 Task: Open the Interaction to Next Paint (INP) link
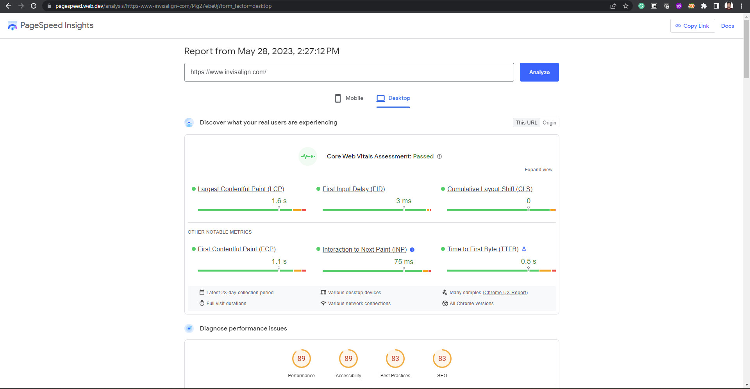pyautogui.click(x=364, y=250)
